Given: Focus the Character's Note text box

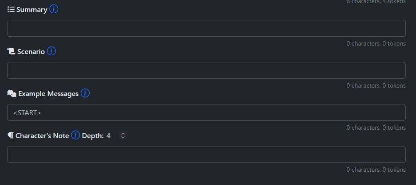Looking at the screenshot, I should click(206, 154).
